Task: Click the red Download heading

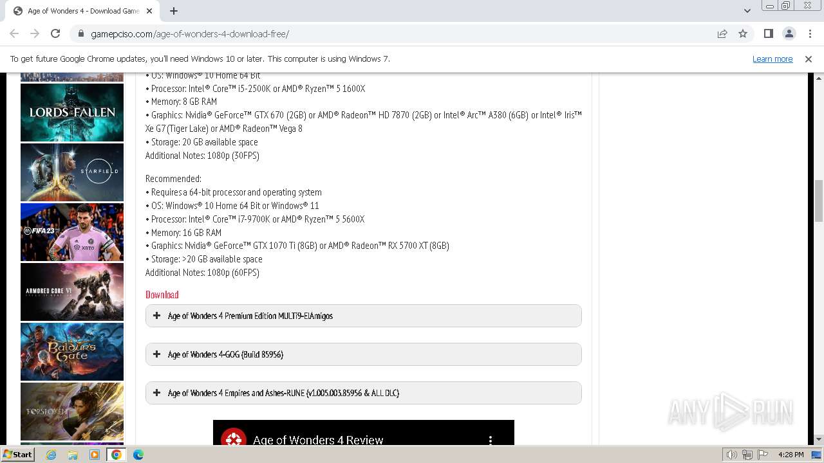Action: 162,295
